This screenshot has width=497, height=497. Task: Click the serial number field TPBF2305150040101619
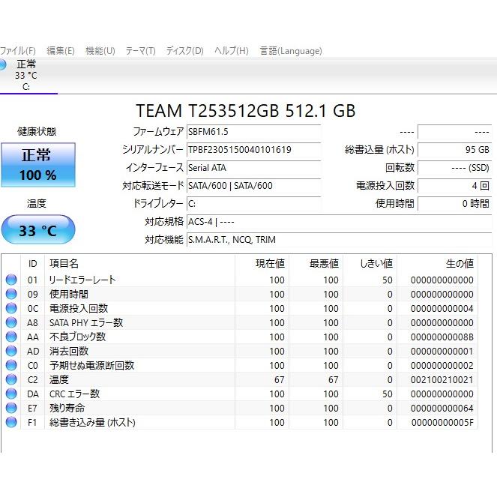coord(253,150)
